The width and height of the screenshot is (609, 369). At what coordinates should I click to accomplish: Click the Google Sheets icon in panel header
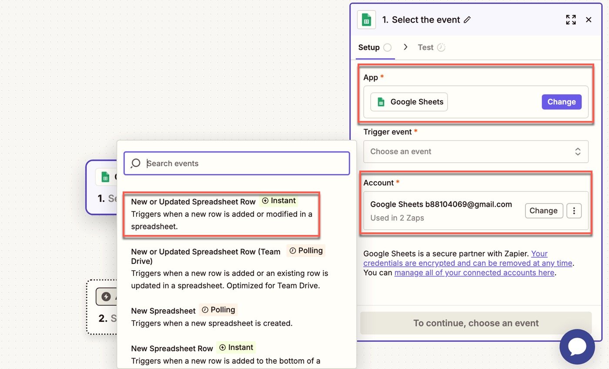pyautogui.click(x=366, y=20)
